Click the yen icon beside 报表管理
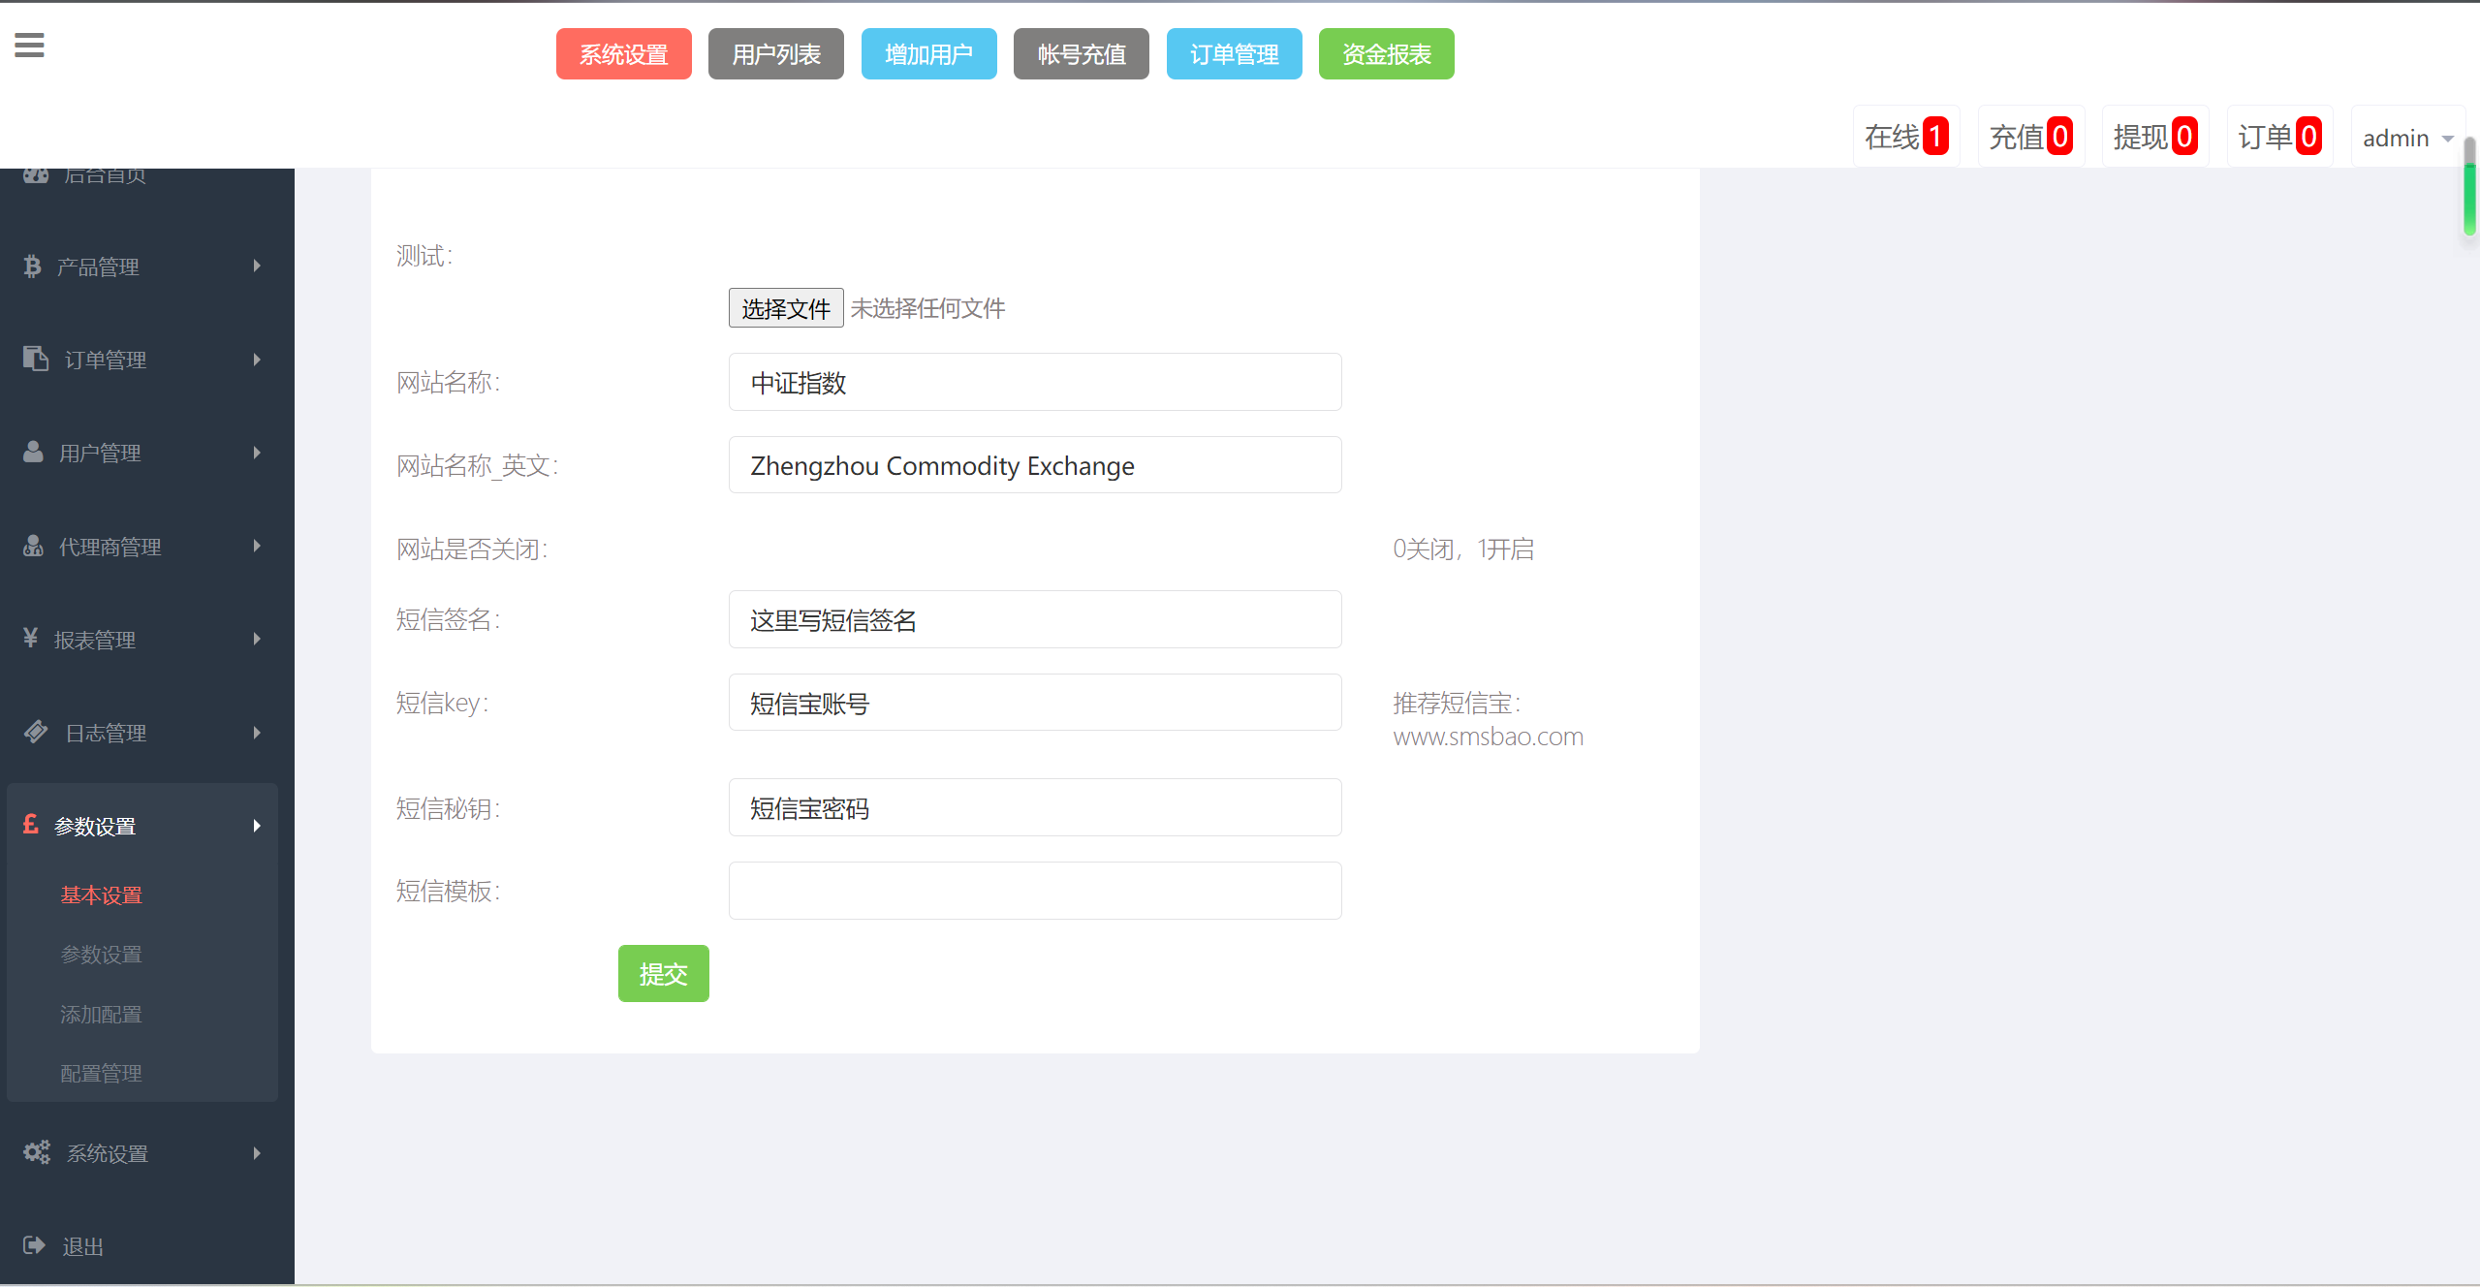Viewport: 2480px width, 1287px height. [x=31, y=639]
